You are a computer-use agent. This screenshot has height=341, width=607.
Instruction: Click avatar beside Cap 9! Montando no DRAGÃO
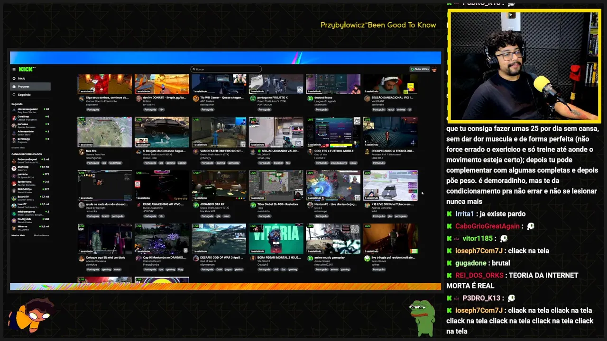[138, 259]
